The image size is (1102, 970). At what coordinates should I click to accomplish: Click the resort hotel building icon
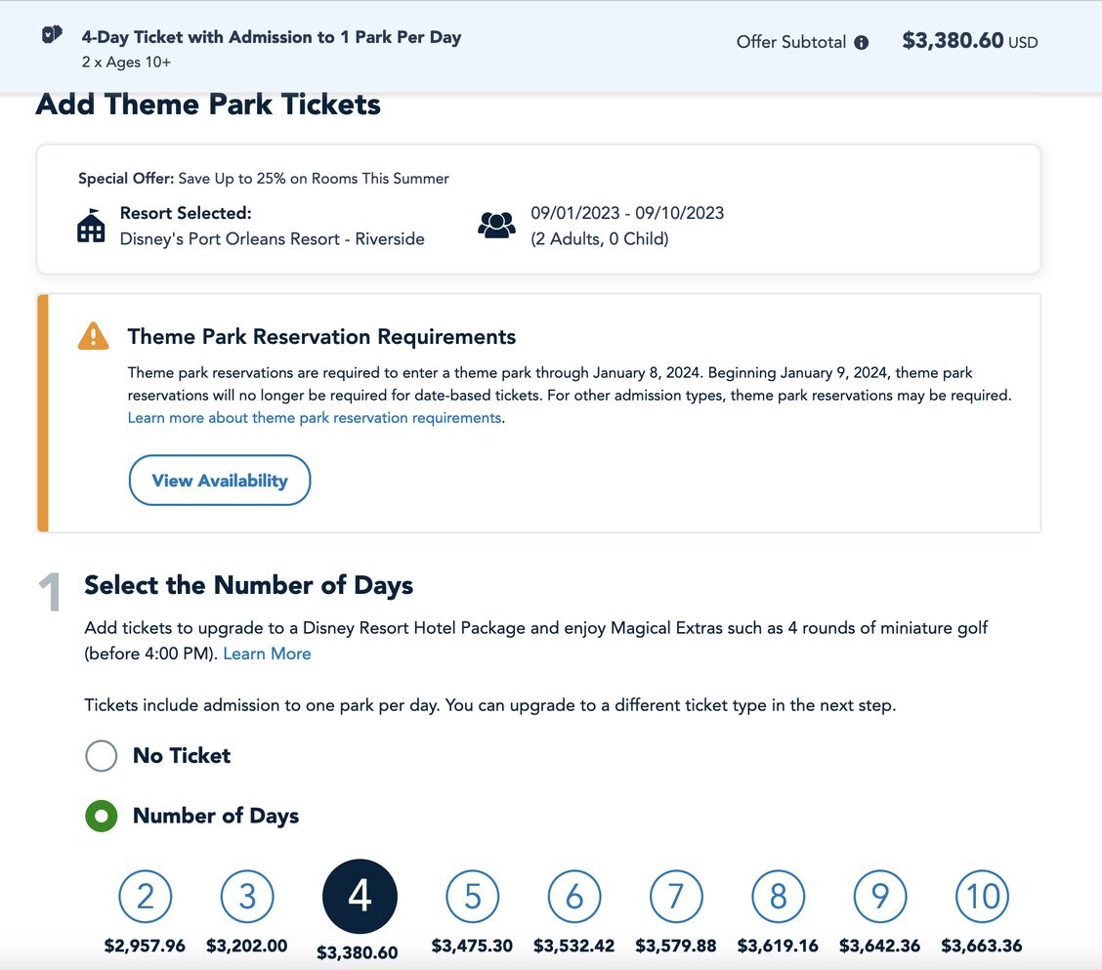pyautogui.click(x=91, y=227)
